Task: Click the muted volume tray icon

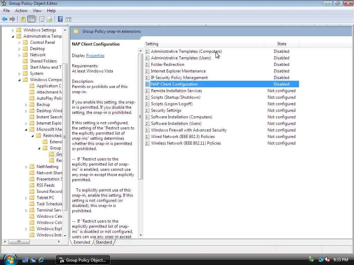Action: click(327, 260)
